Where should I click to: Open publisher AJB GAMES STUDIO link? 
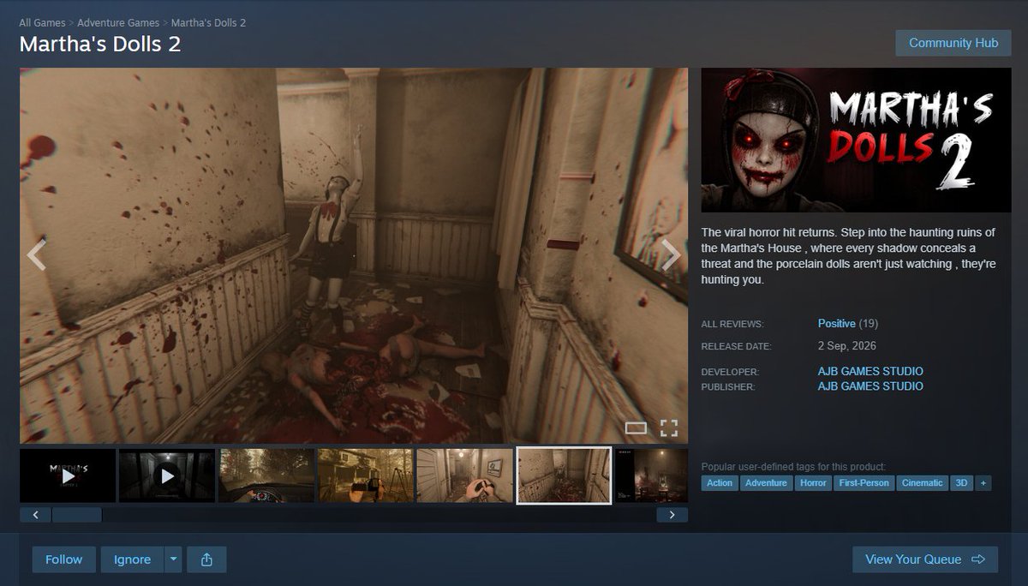click(870, 386)
